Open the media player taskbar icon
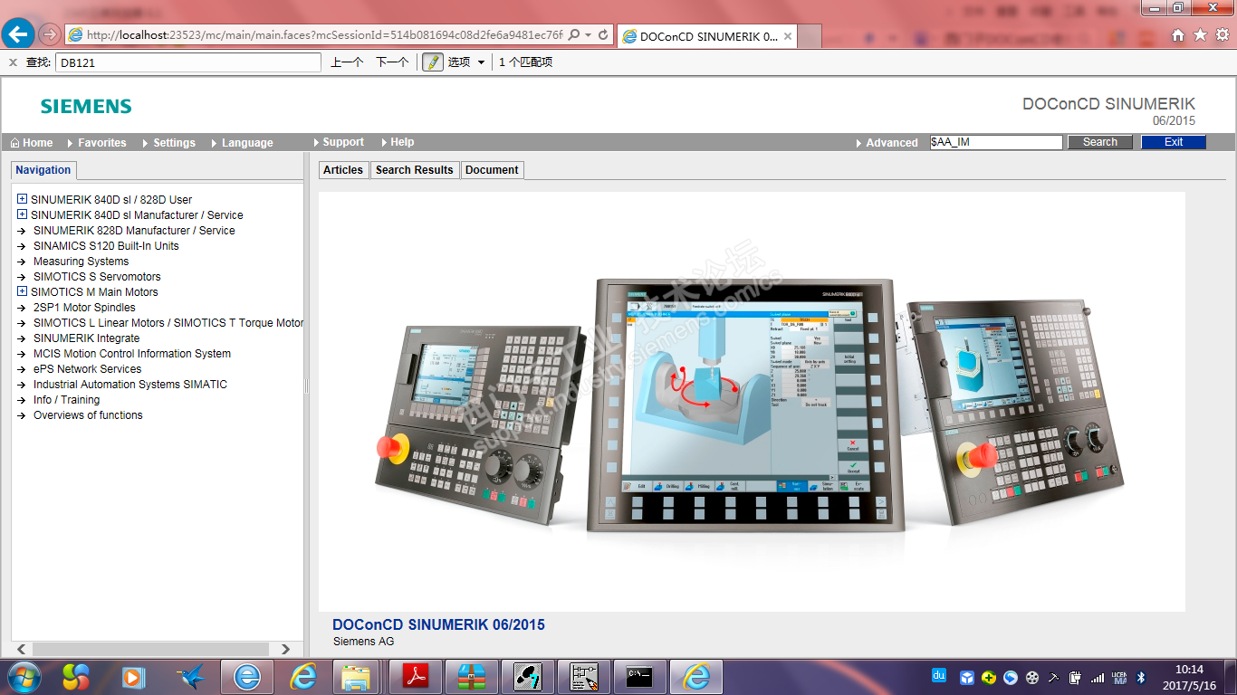 [x=132, y=677]
